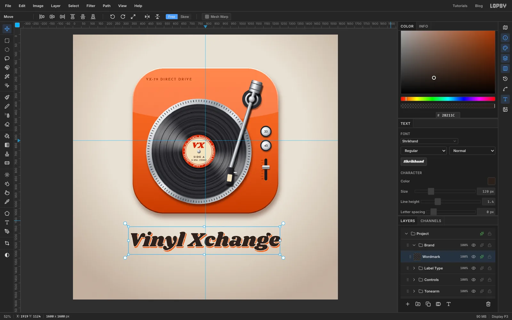Viewport: 512px width, 320px height.
Task: Click the character Color swatch
Action: pyautogui.click(x=492, y=181)
